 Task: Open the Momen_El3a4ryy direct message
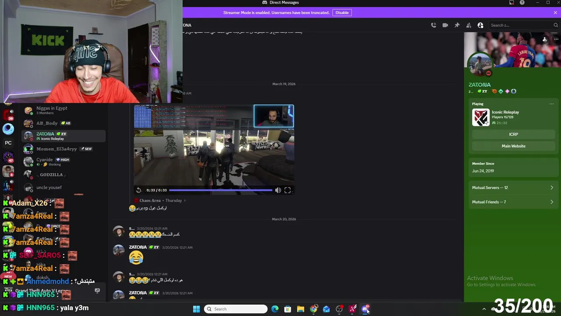(x=64, y=149)
